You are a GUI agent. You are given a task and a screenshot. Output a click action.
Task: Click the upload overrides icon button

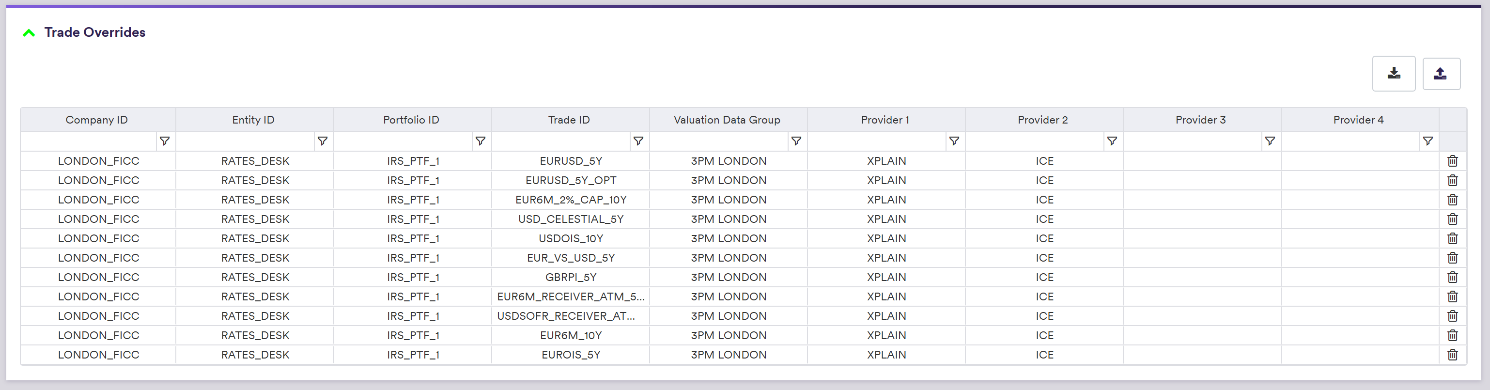[x=1440, y=74]
